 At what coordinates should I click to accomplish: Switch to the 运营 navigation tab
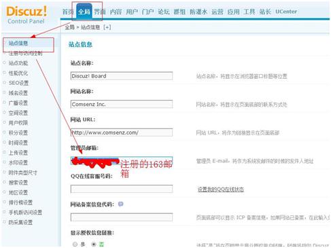click(217, 12)
